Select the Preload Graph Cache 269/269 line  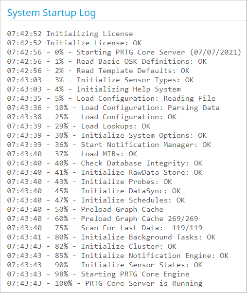(103, 219)
